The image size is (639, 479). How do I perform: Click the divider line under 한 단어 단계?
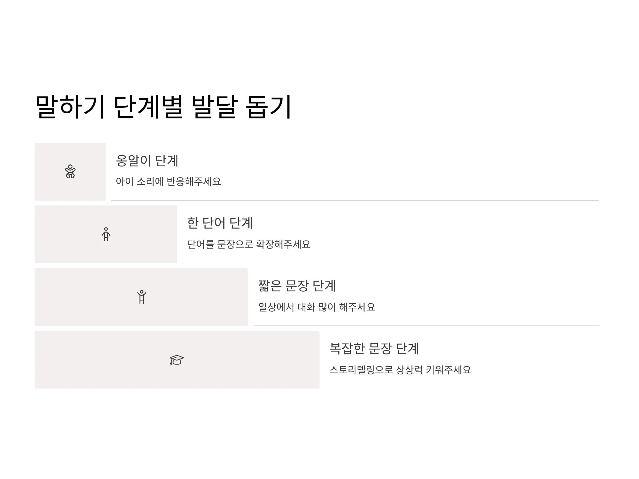click(391, 263)
